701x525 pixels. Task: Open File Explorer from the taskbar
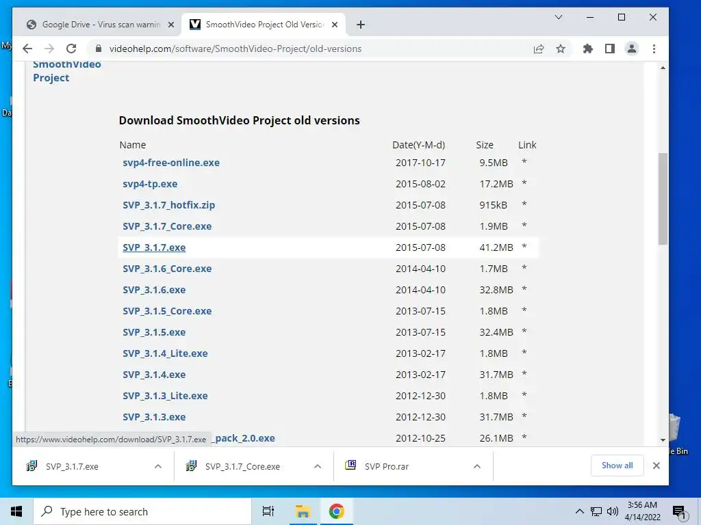pos(303,511)
